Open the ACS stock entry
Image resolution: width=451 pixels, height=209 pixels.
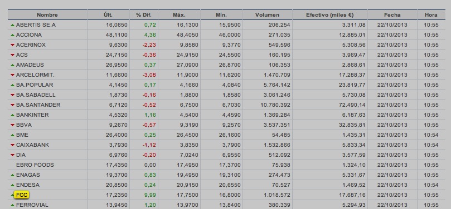point(22,55)
